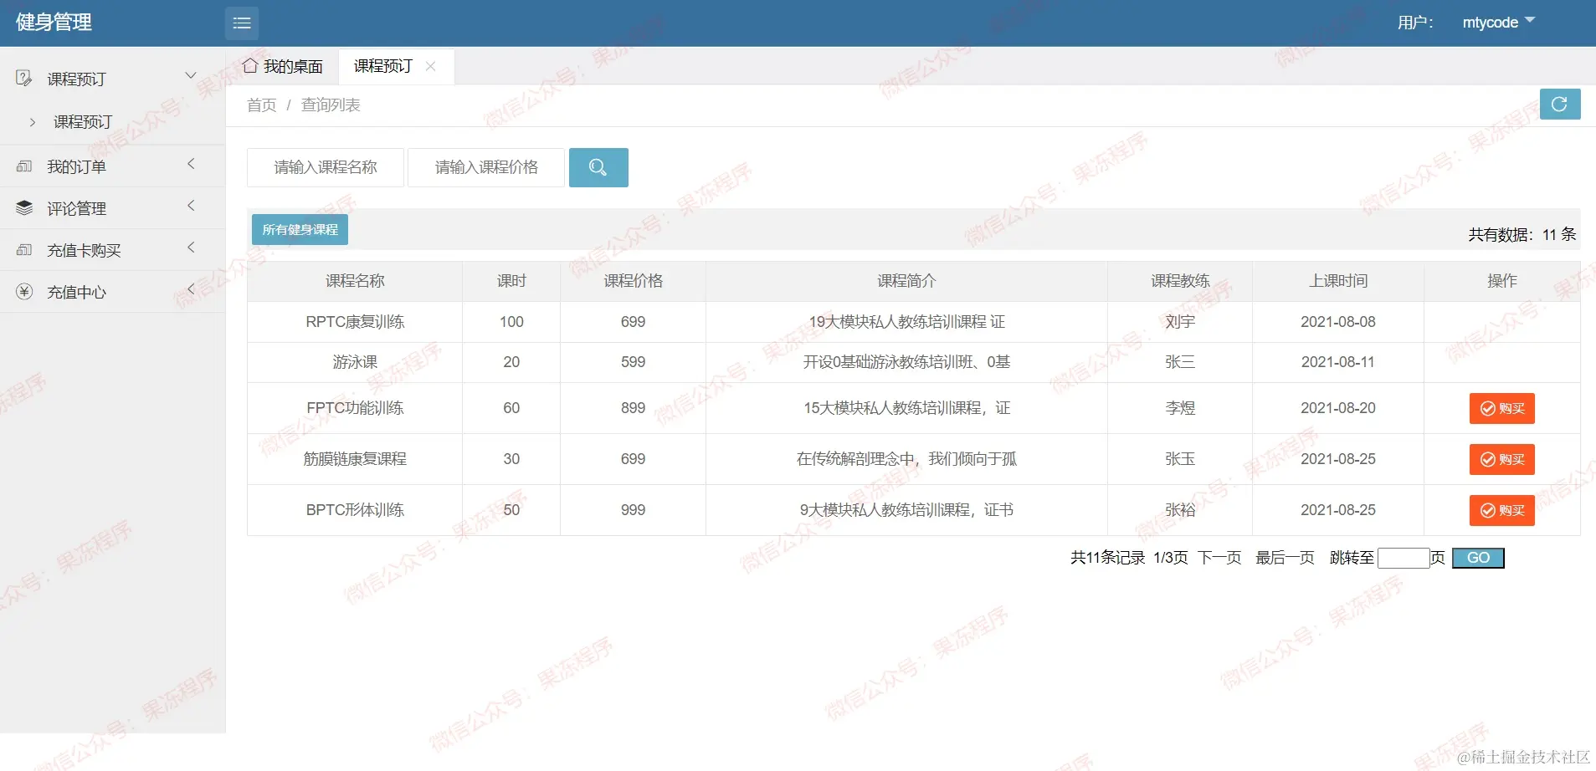
Task: Buy the 筋膜链康复课程 course
Action: 1501,459
